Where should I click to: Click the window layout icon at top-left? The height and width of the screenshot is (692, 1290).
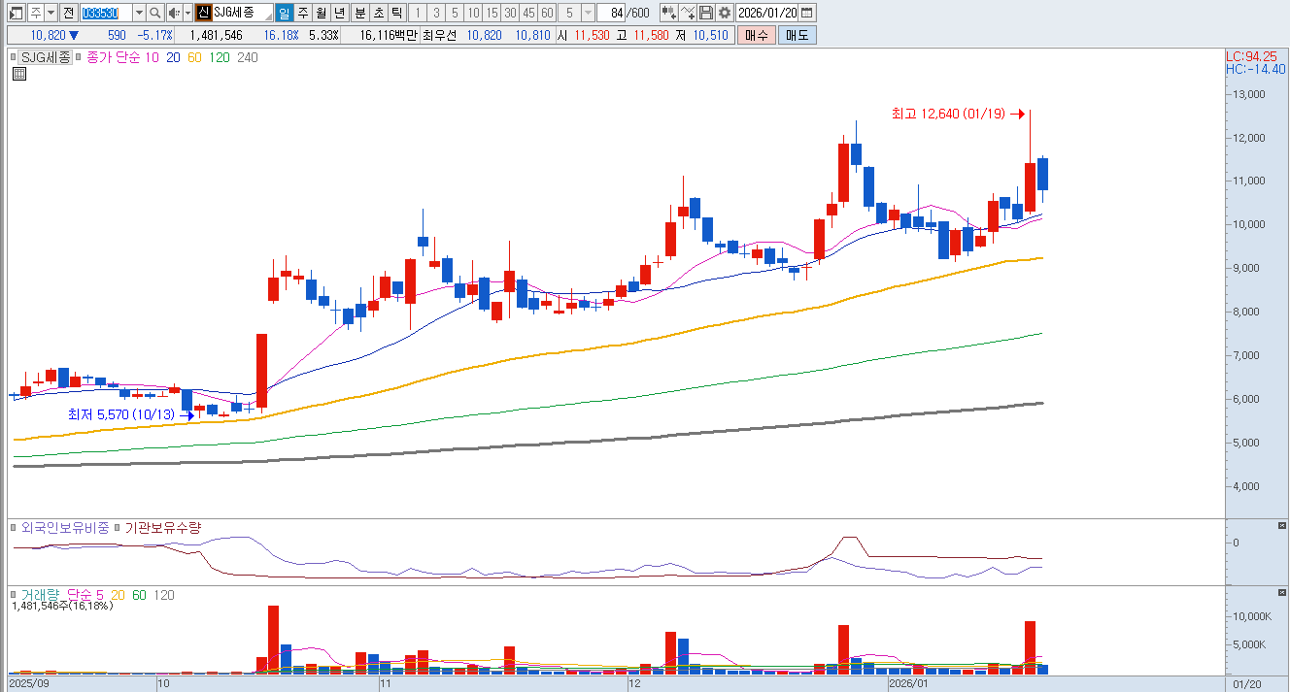pyautogui.click(x=16, y=13)
